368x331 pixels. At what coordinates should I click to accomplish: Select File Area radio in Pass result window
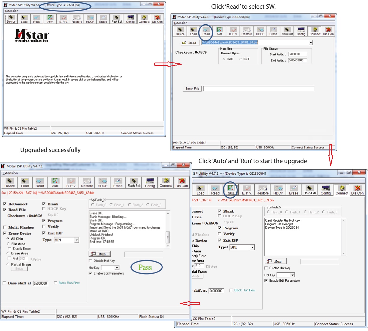[8, 244]
